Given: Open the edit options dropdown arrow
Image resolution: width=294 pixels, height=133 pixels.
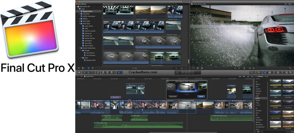Looking at the screenshot, I should click(115, 73).
